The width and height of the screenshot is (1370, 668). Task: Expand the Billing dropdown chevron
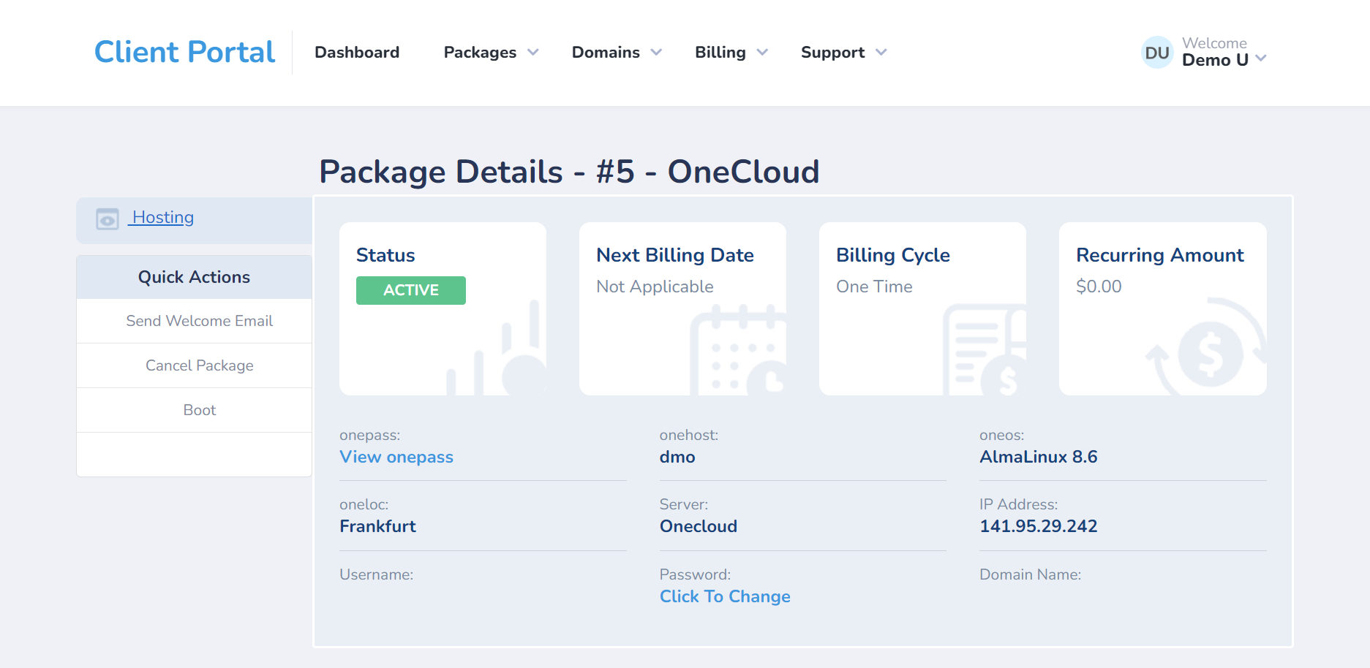[x=762, y=53]
